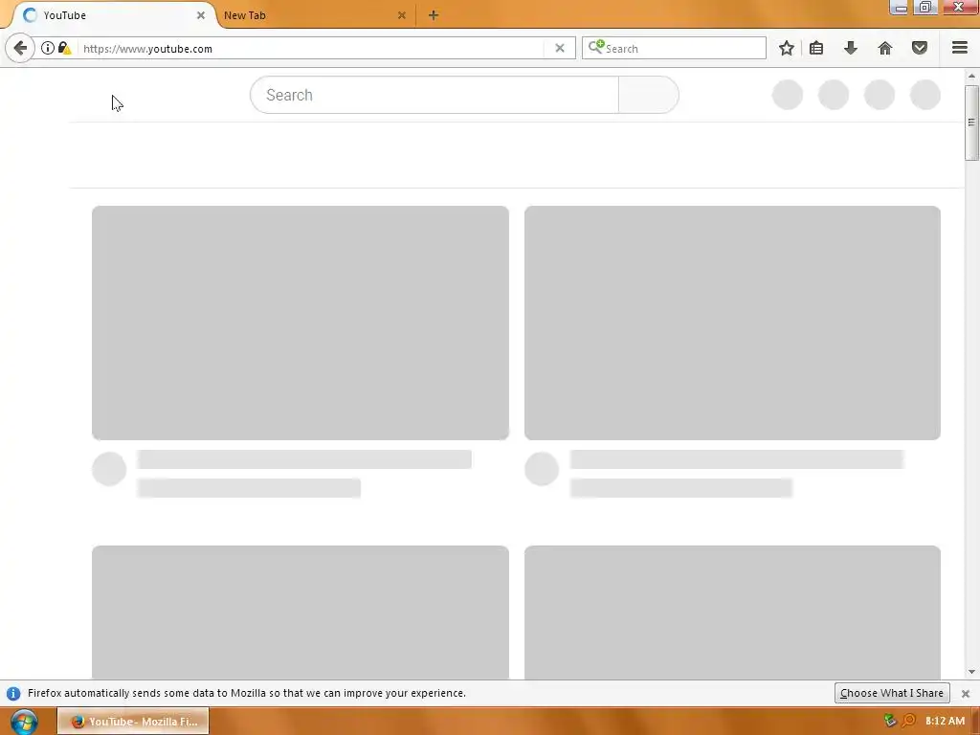Viewport: 980px width, 735px height.
Task: Click Choose What I Share button
Action: click(892, 693)
